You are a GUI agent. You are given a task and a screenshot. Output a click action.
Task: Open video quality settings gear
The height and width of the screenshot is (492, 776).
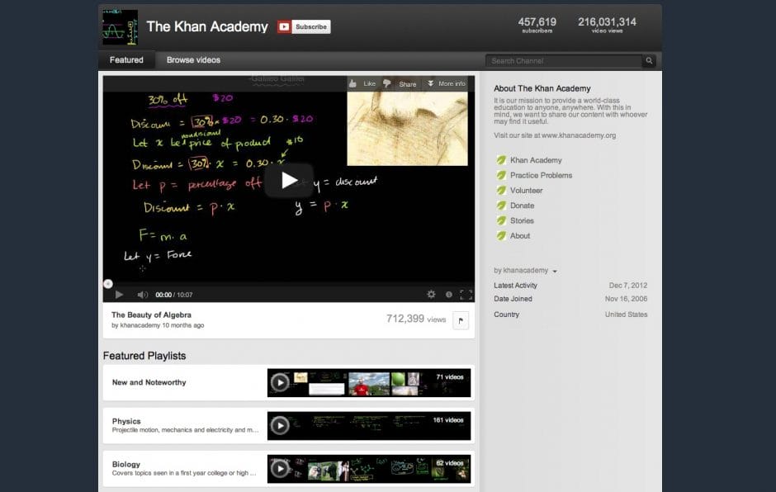[431, 294]
